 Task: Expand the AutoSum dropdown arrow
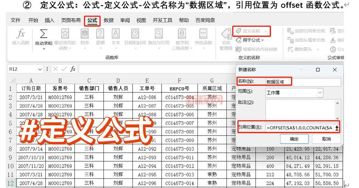44,49
